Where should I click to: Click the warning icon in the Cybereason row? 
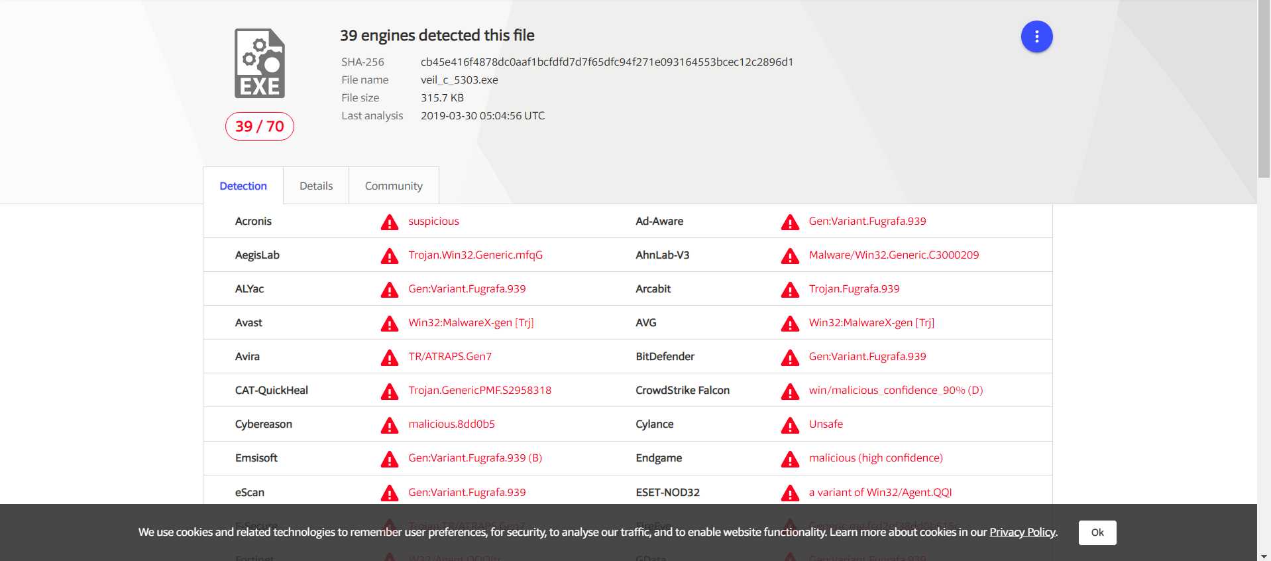pyautogui.click(x=390, y=425)
